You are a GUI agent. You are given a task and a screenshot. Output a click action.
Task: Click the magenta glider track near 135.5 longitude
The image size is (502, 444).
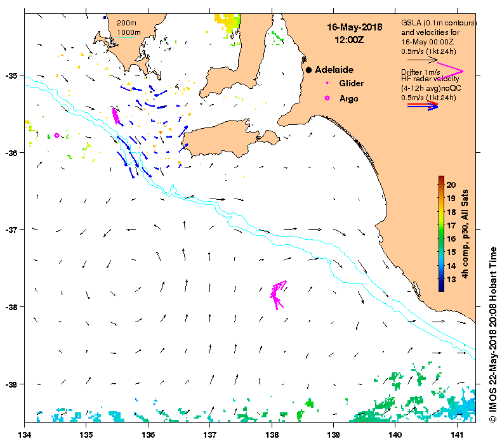(116, 116)
